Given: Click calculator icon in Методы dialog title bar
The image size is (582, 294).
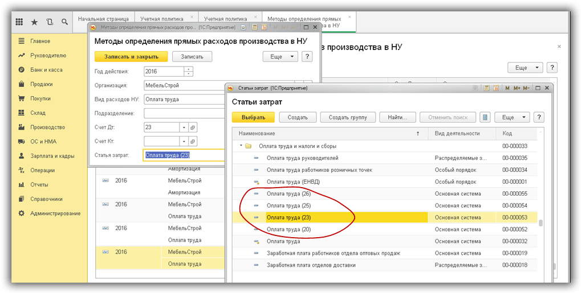Looking at the screenshot, I should click(255, 27).
